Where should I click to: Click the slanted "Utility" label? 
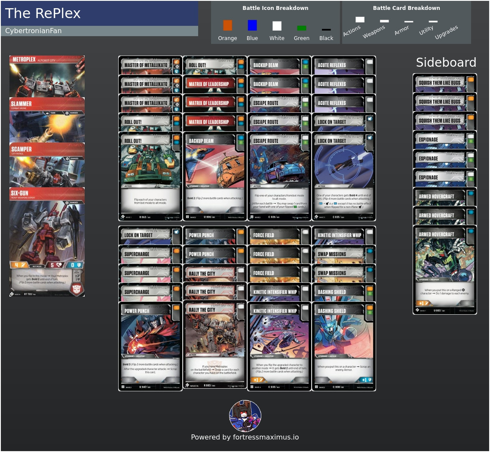click(x=426, y=30)
